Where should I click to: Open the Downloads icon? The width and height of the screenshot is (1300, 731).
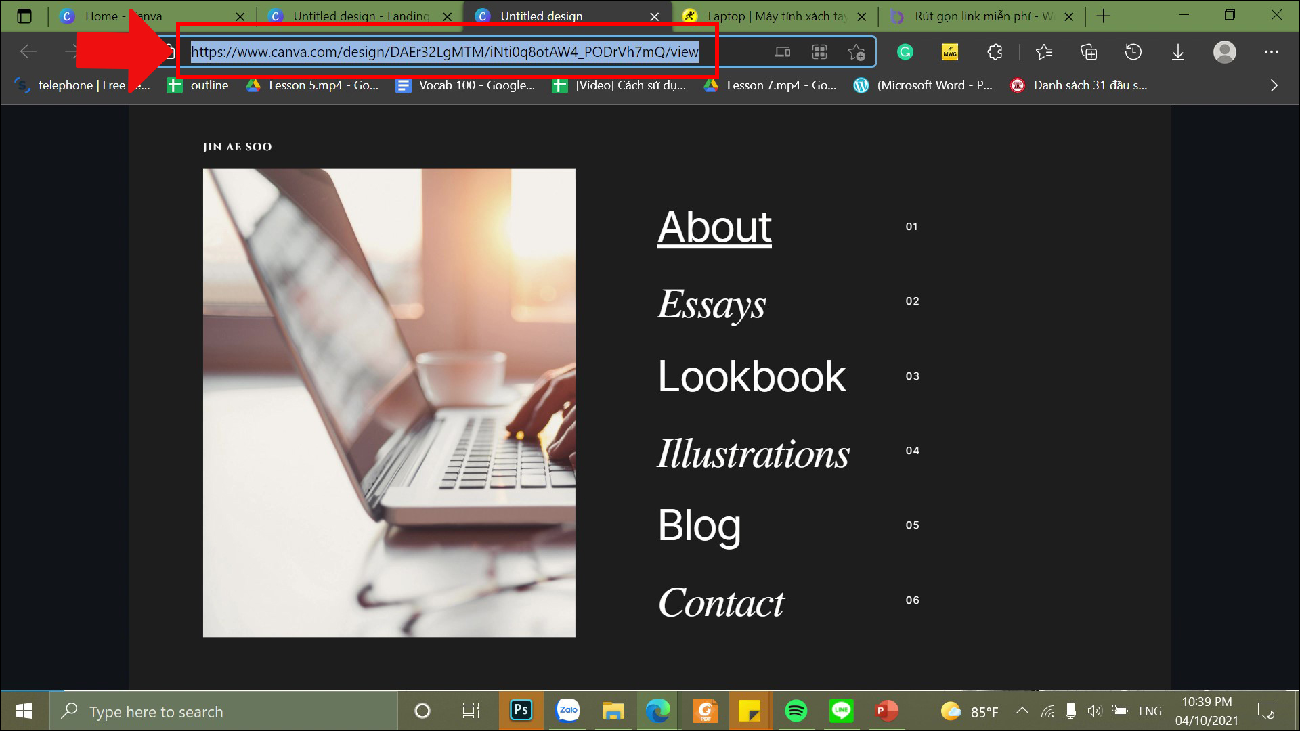(1178, 51)
